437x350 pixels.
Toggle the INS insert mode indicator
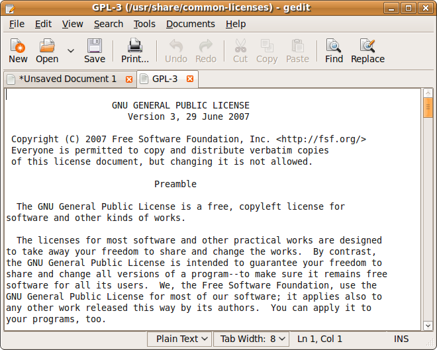[401, 339]
